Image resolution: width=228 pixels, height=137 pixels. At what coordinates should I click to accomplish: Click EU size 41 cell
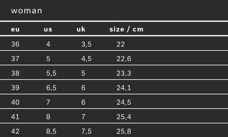[15, 117]
